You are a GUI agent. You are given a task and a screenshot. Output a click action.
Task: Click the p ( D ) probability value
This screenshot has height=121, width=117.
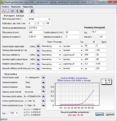(32, 112)
